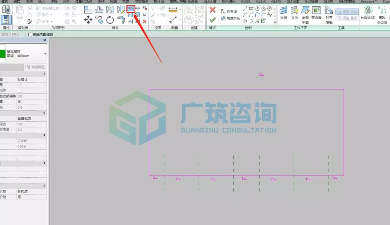Click the 30.00° slope value field

tap(32, 141)
